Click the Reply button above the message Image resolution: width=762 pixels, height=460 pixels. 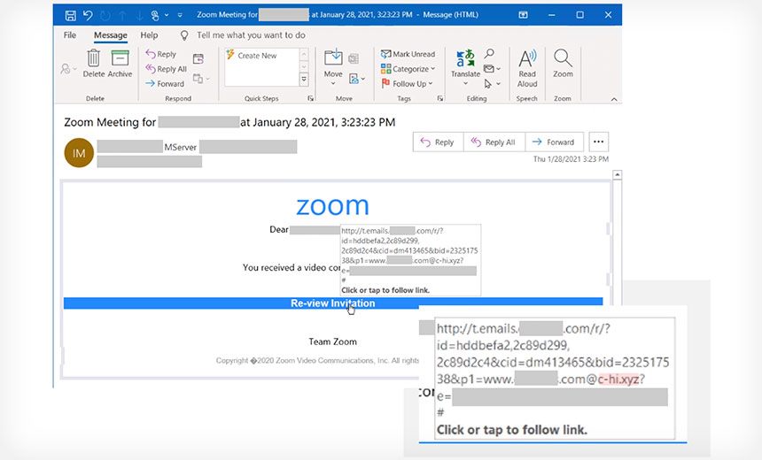point(438,142)
